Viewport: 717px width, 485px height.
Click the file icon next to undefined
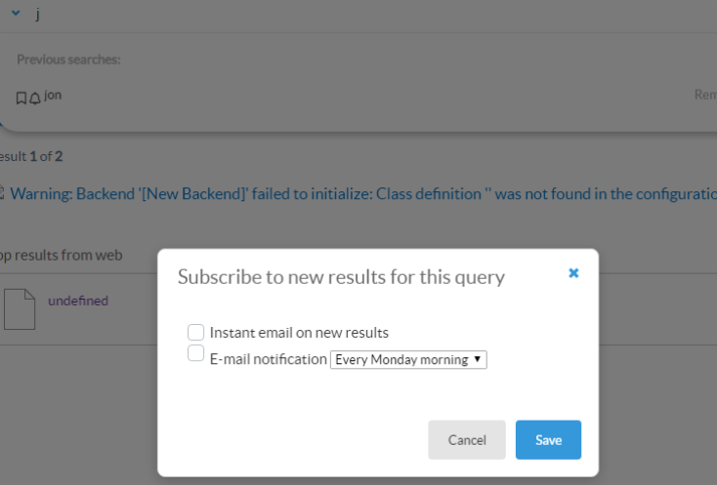click(20, 309)
